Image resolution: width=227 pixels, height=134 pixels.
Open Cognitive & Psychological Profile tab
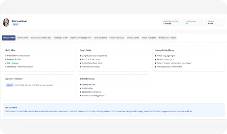point(81,38)
